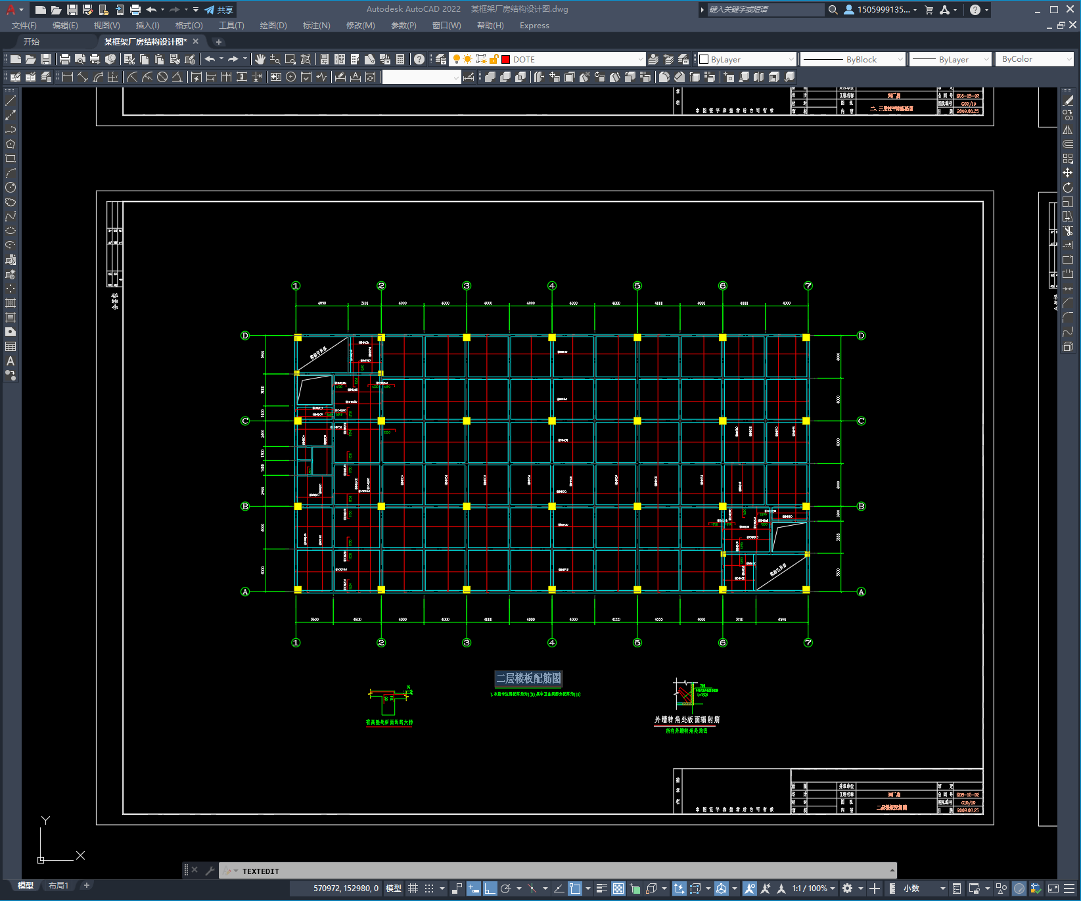Switch to the 布局1 layout tab
The image size is (1081, 901).
[58, 886]
